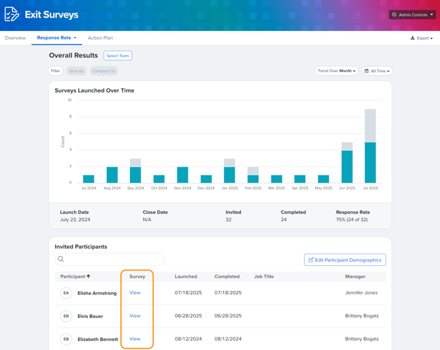Expand the Trend Over Month dropdown
Image resolution: width=440 pixels, height=350 pixels.
(x=336, y=71)
